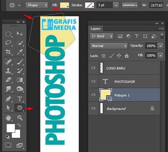Collapse the Layers panel to icons
The width and height of the screenshot is (168, 152).
[x=157, y=23]
